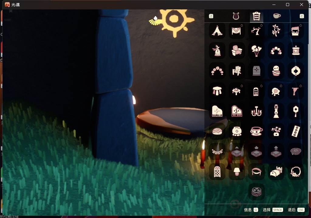Switch to the harp instruments tab
Viewport: 311px width, 218px height.
[236, 16]
